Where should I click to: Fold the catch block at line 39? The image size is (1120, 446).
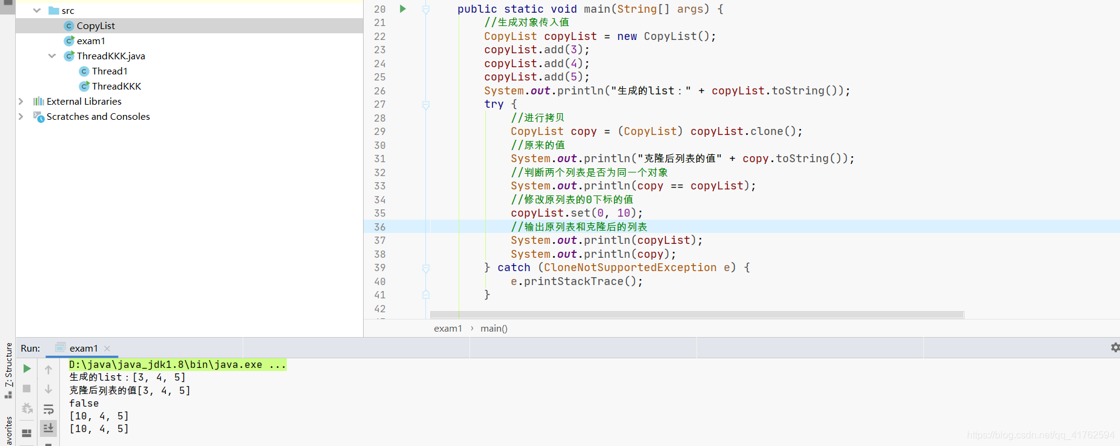[426, 269]
